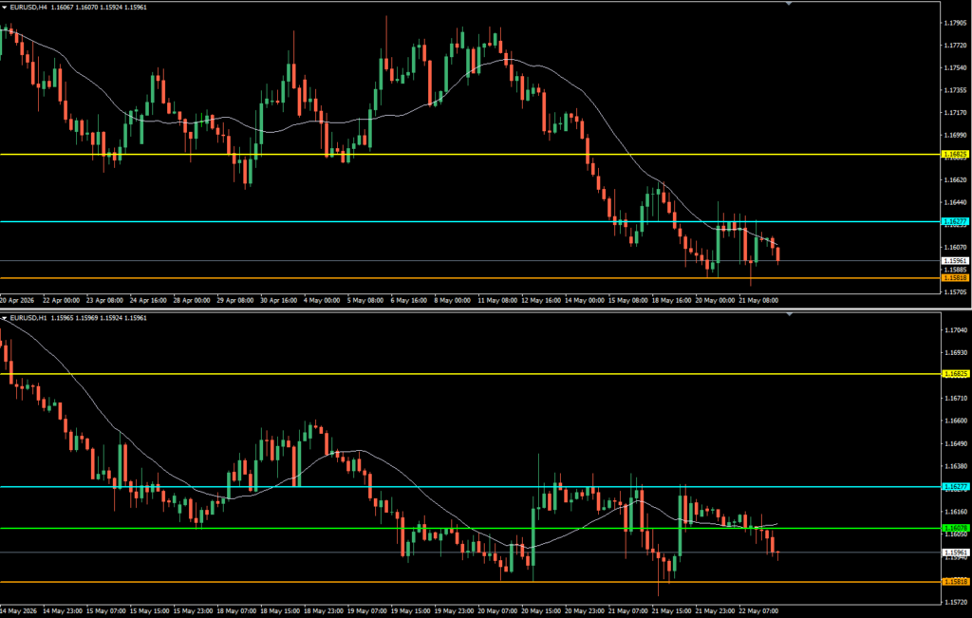Select green 1.16078 price label in H1 chart

coord(955,528)
